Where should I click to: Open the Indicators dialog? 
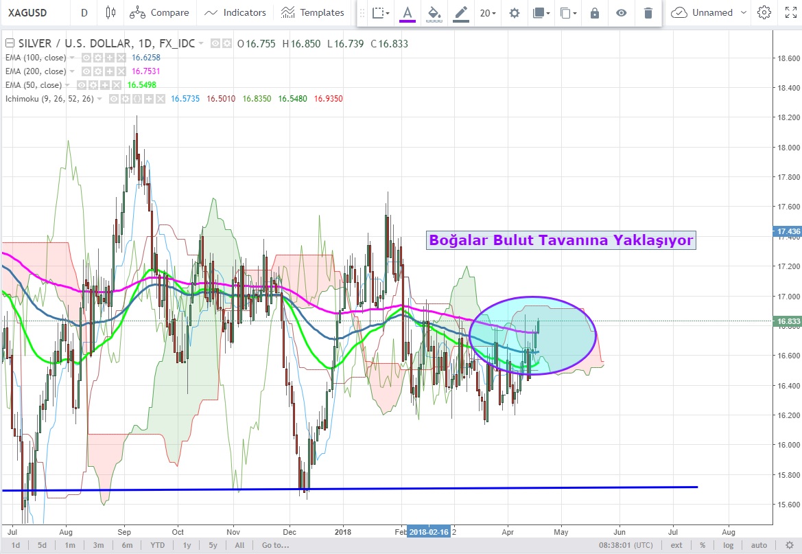click(x=235, y=12)
